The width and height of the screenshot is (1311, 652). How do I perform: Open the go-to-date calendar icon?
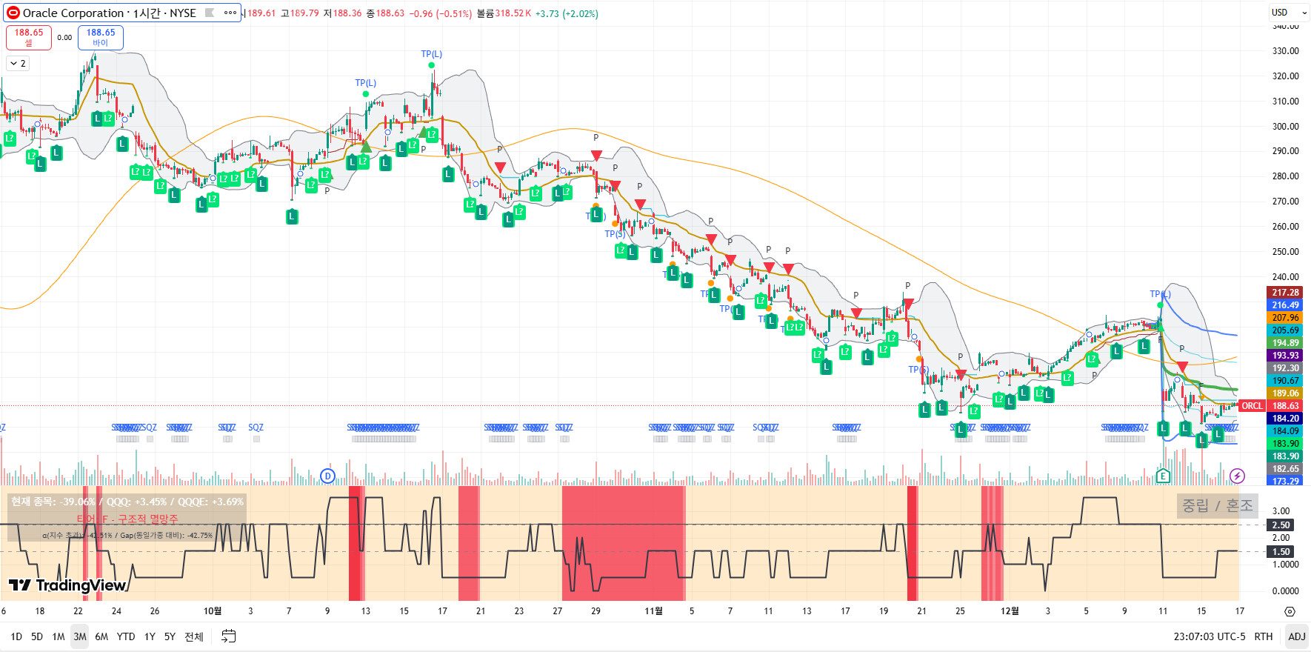point(229,636)
